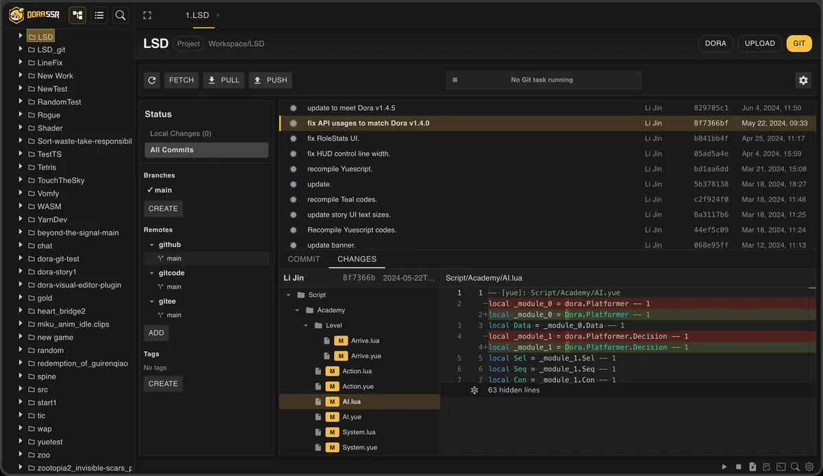823x476 pixels.
Task: Stop running with the stop icon
Action: pyautogui.click(x=739, y=467)
